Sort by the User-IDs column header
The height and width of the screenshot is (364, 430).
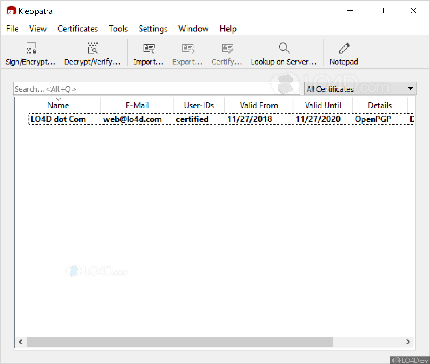(x=199, y=105)
